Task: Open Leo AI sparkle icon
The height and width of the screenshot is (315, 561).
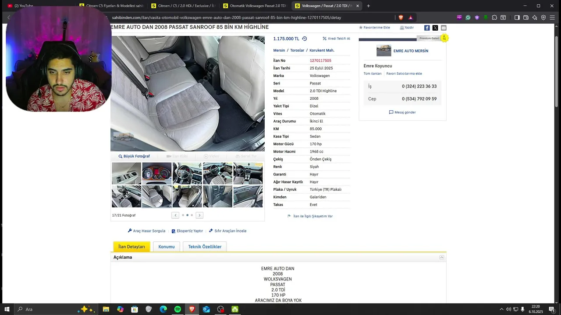Action: click(x=535, y=17)
